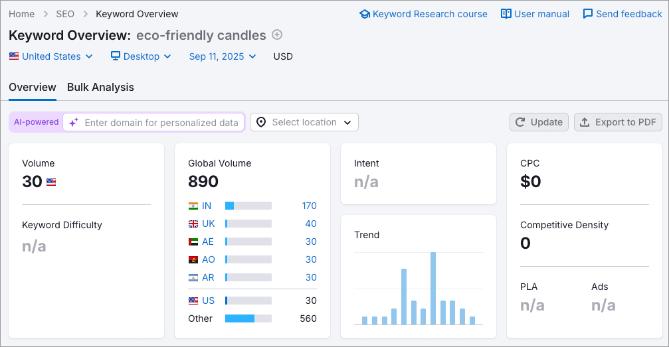Click the AI sparkle icon in domain field

(74, 122)
